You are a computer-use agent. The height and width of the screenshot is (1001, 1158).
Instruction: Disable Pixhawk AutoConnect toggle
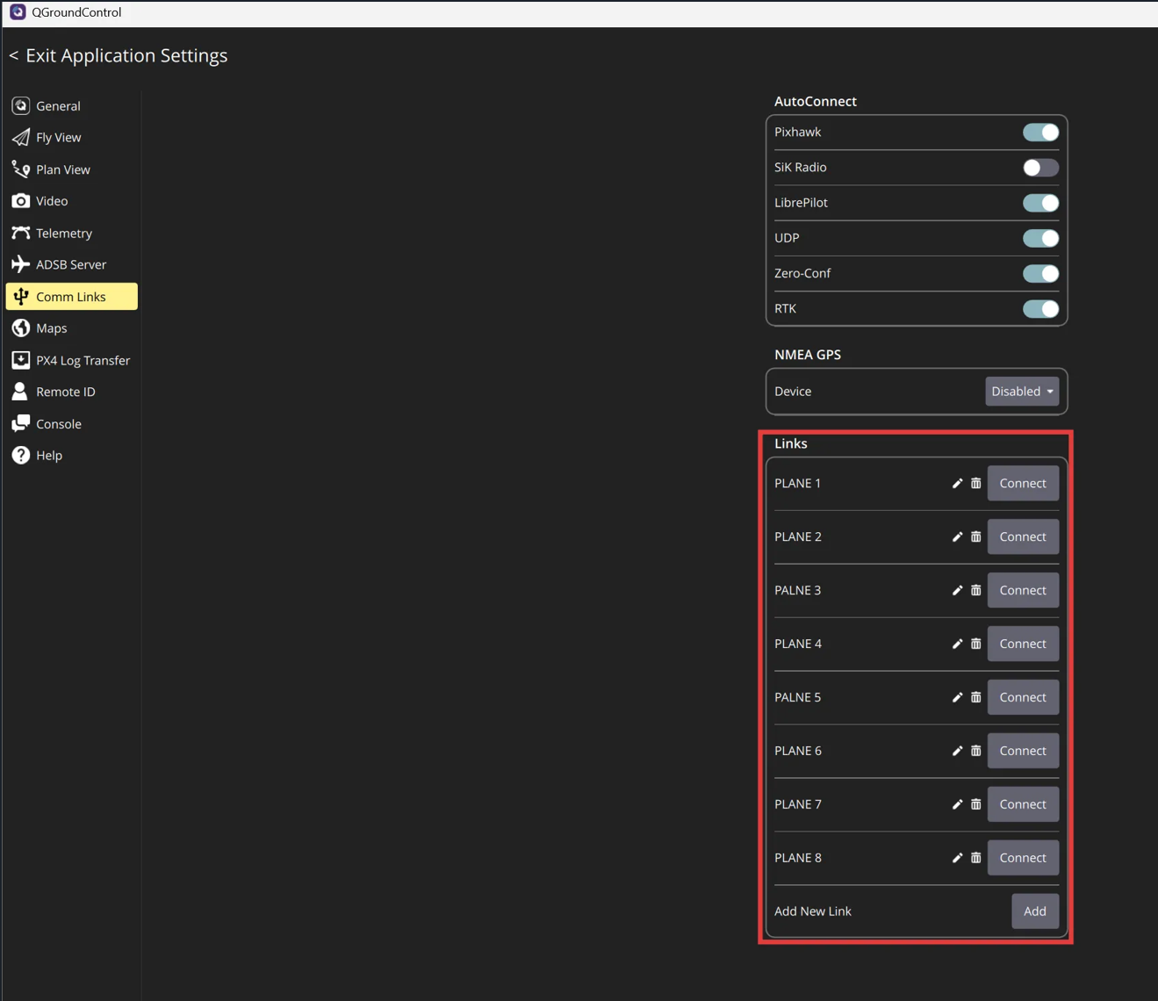click(1040, 133)
